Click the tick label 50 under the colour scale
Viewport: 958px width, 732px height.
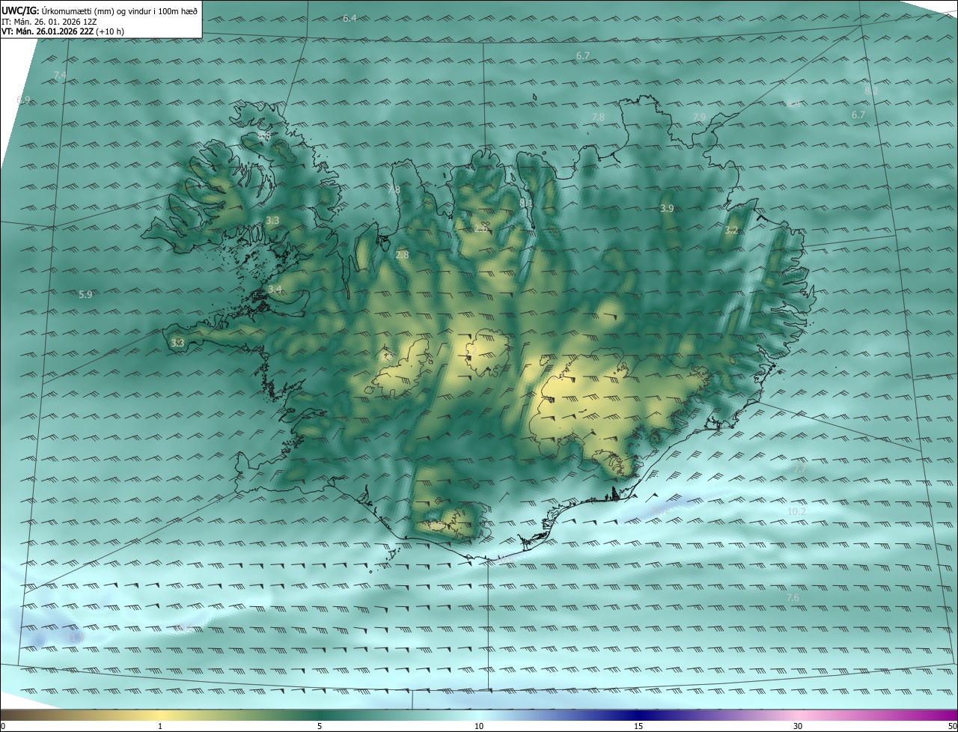pyautogui.click(x=952, y=727)
